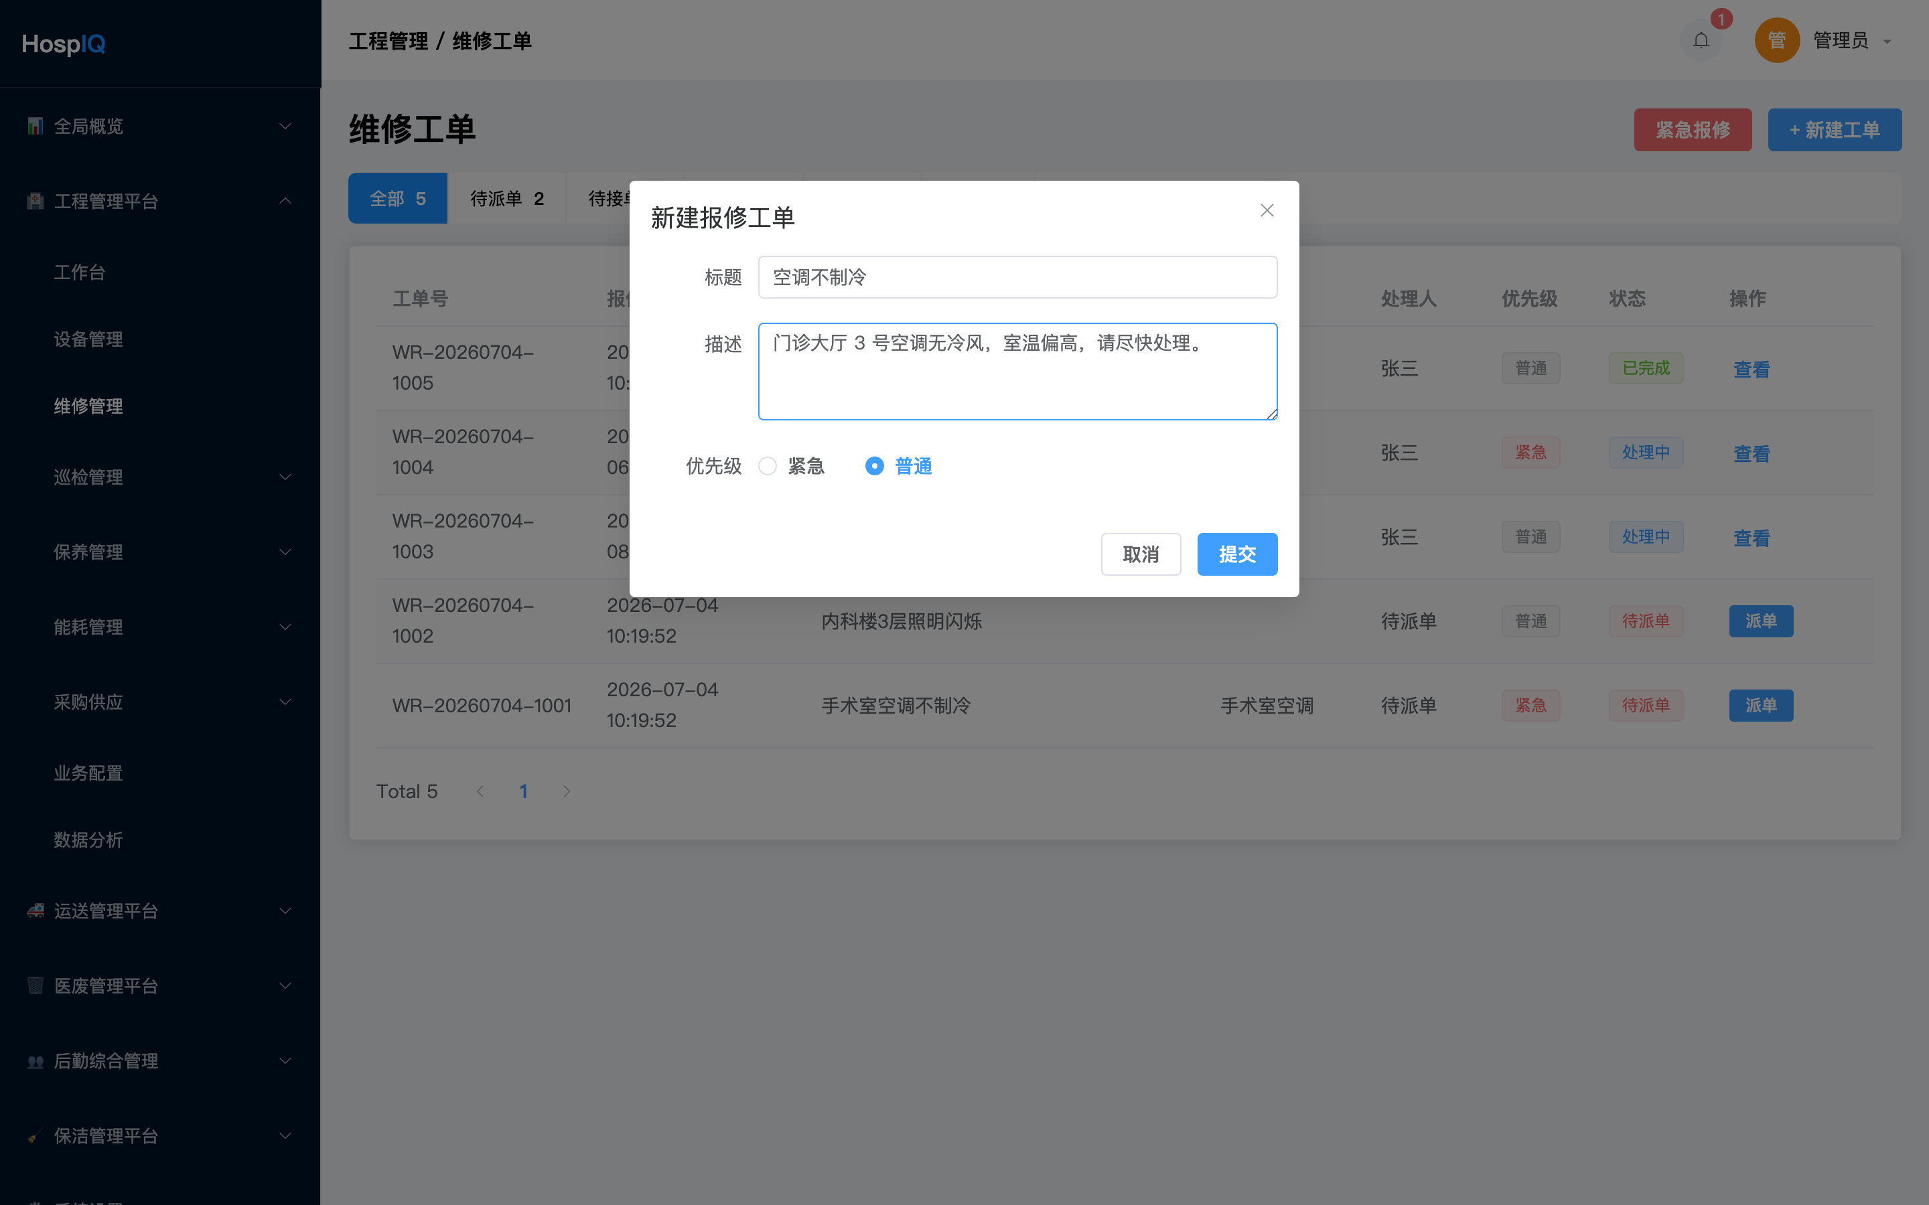The image size is (1929, 1205).
Task: Click 派单 for WR-20260704-1001
Action: point(1761,706)
